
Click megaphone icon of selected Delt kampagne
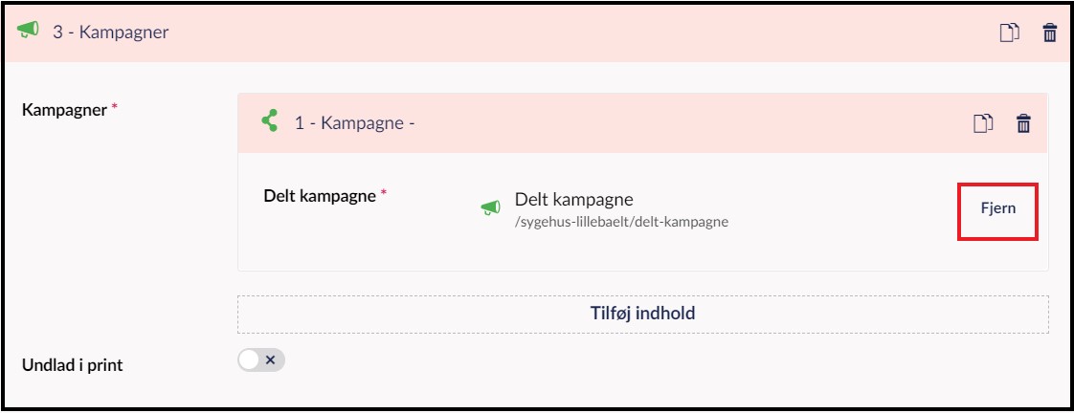point(490,208)
